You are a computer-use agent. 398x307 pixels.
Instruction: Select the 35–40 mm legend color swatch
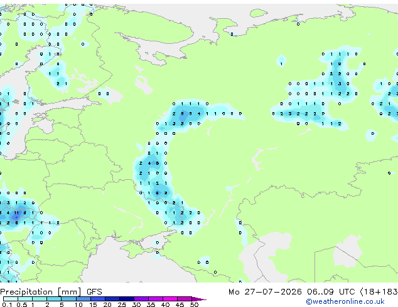tap(156, 299)
